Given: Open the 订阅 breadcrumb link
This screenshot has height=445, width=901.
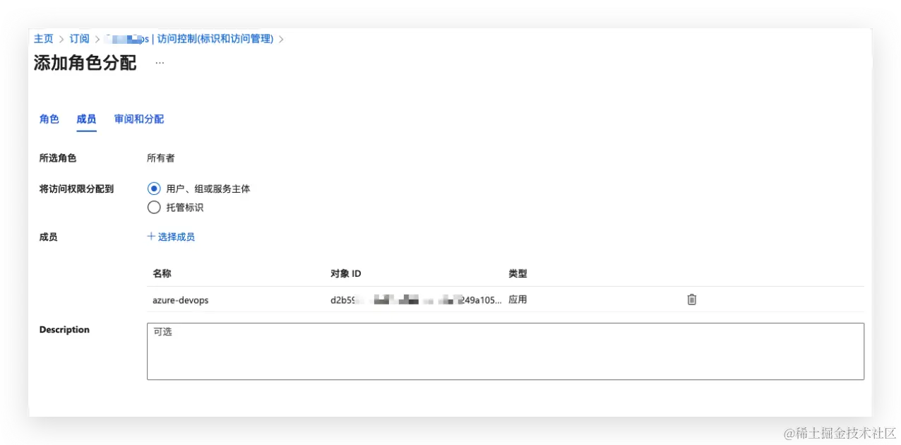Looking at the screenshot, I should point(79,39).
